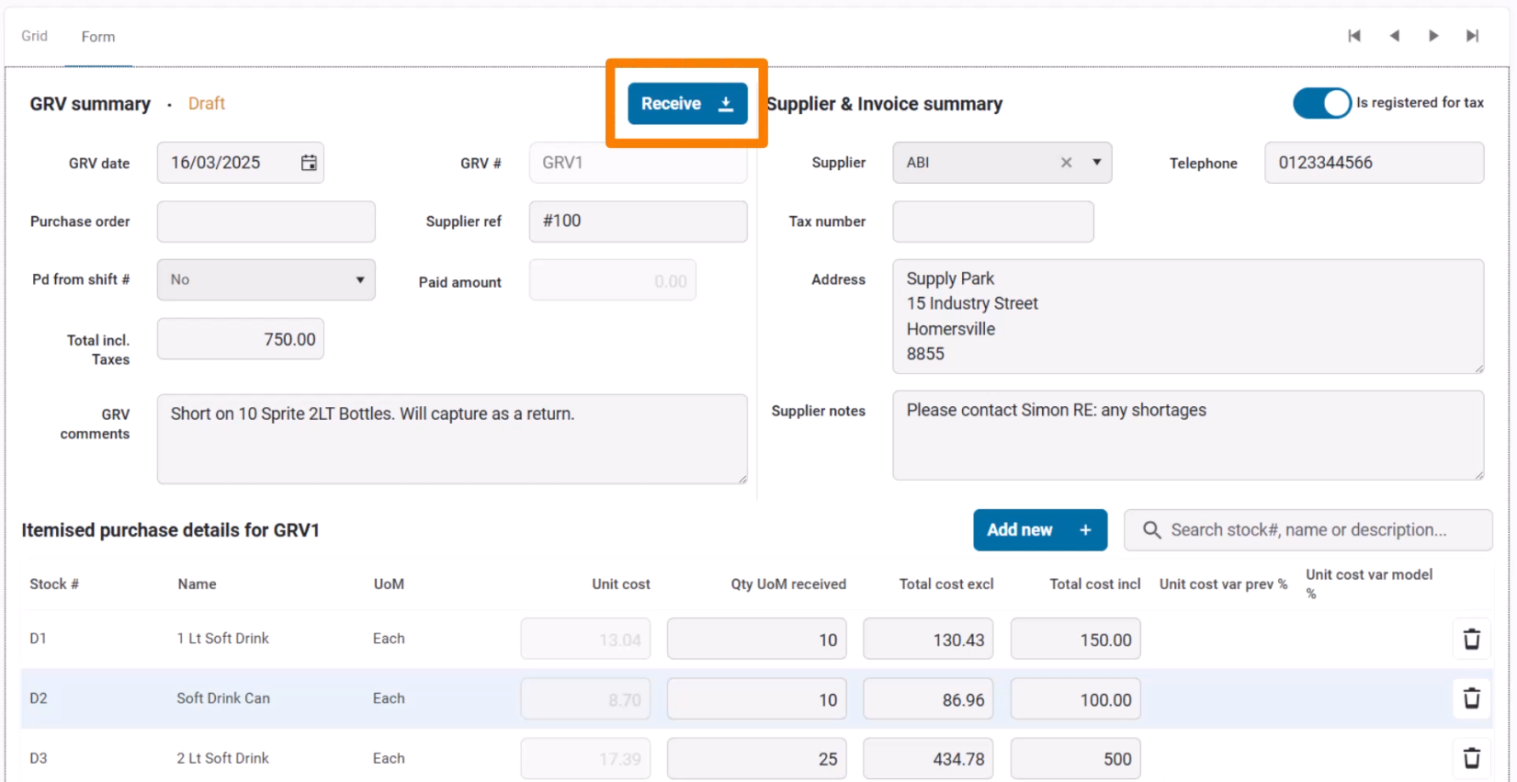
Task: Click the Supplier ref field
Action: [x=638, y=221]
